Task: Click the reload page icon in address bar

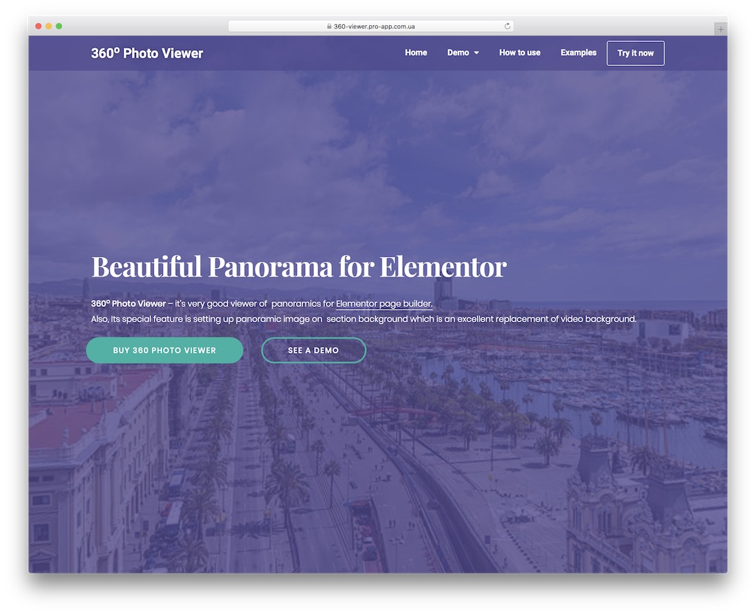Action: point(507,26)
